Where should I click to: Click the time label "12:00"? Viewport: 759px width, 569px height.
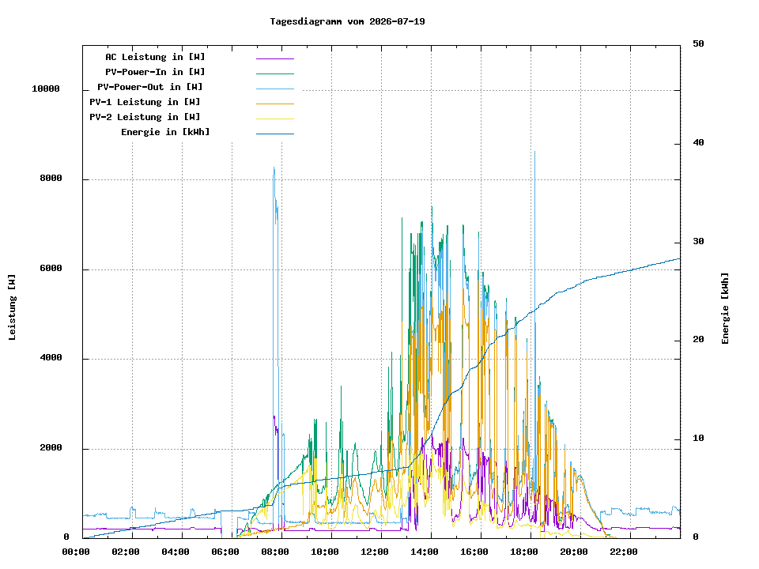(x=375, y=552)
